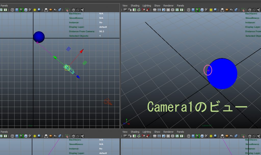Open Lighting menu of Camera1 viewport

(147, 6)
